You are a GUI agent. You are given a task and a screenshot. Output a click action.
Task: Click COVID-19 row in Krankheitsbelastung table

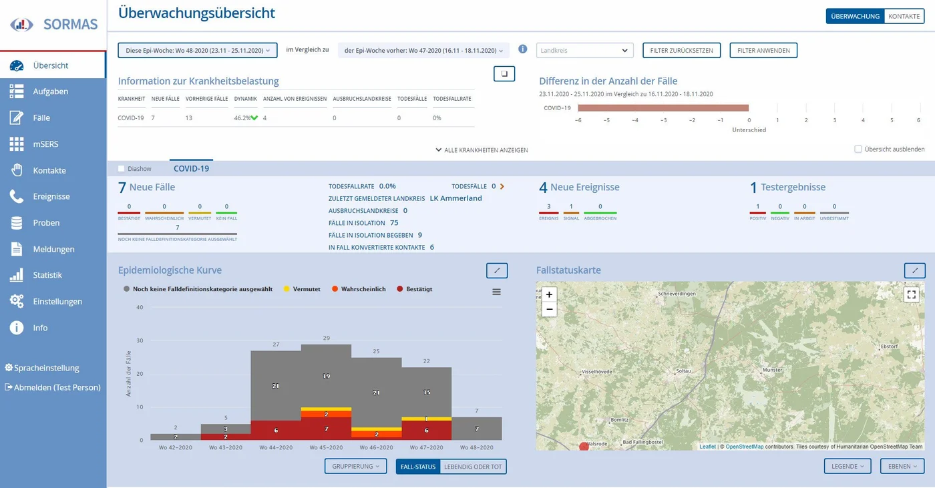point(296,117)
